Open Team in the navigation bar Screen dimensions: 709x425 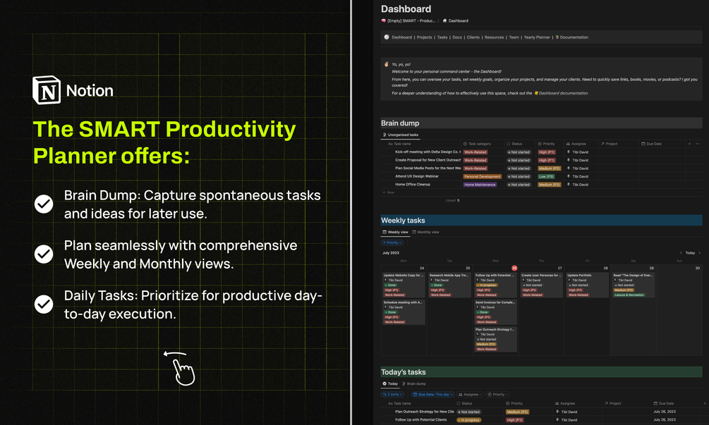point(514,37)
